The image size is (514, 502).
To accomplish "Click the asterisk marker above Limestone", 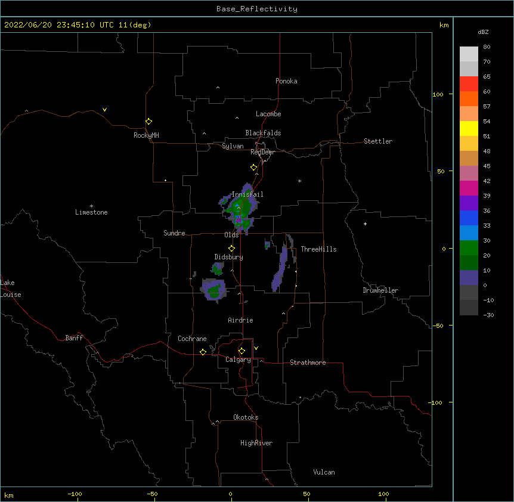I will [91, 206].
